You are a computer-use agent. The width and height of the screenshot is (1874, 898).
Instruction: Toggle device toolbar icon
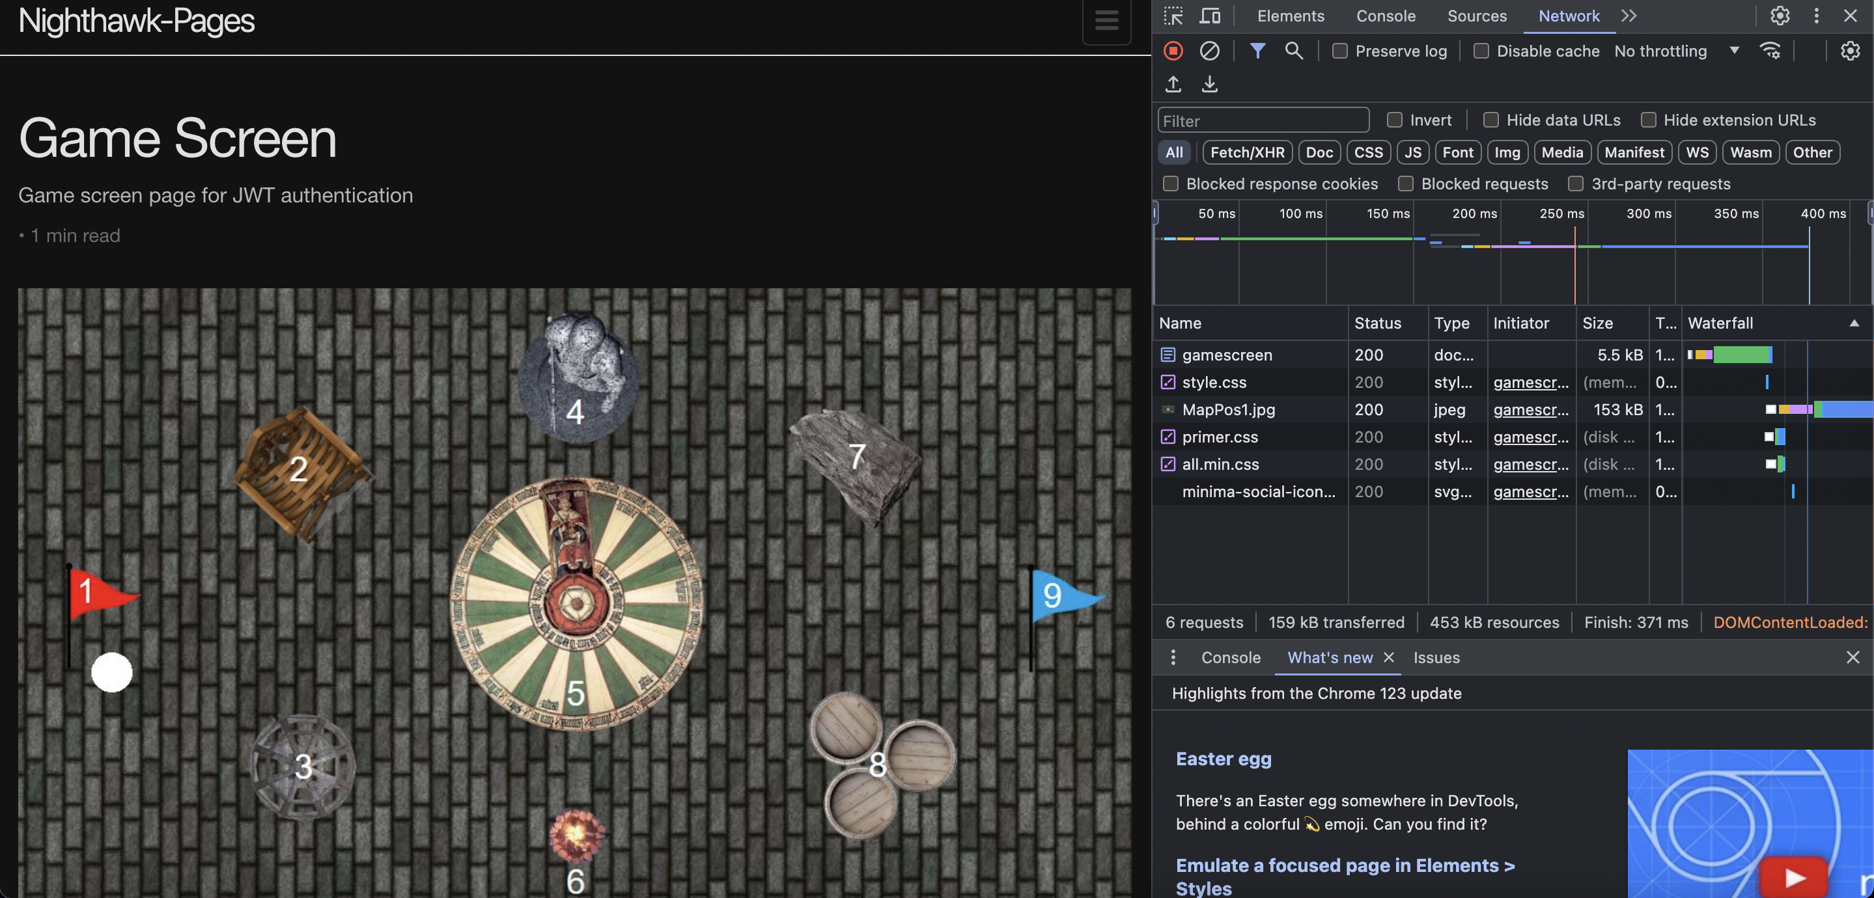pos(1210,16)
